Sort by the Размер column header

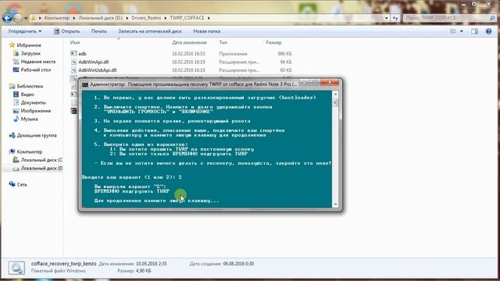[273, 42]
